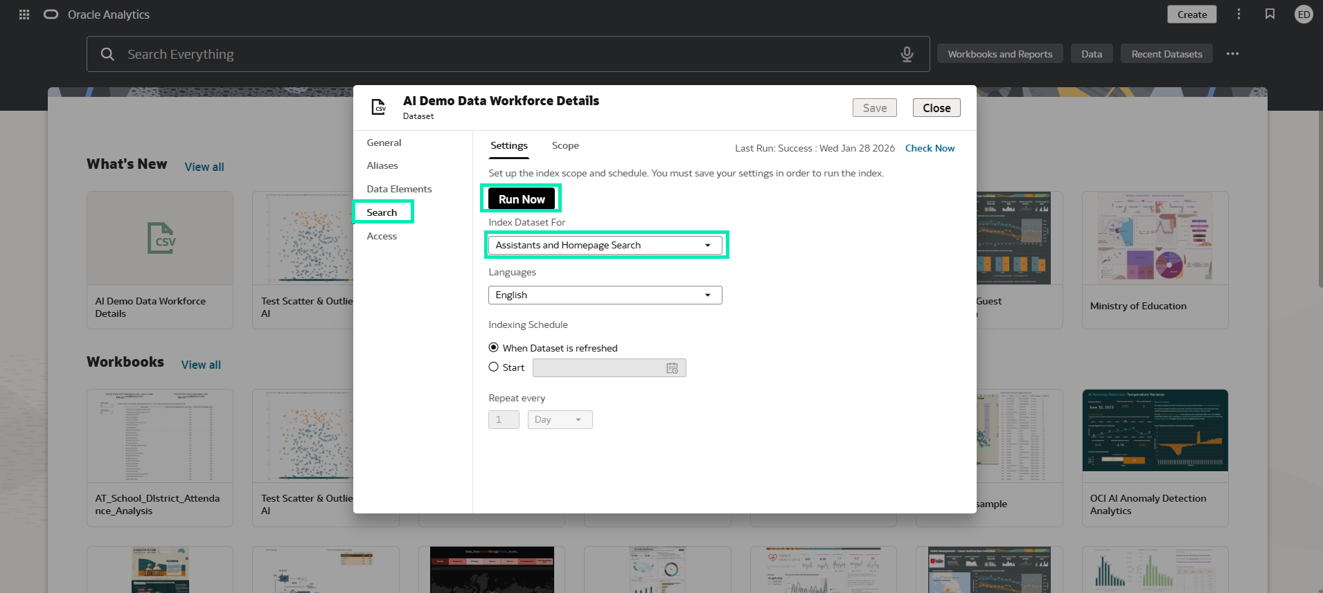Image resolution: width=1323 pixels, height=593 pixels.
Task: Click the bookmark icon in header
Action: click(1270, 15)
